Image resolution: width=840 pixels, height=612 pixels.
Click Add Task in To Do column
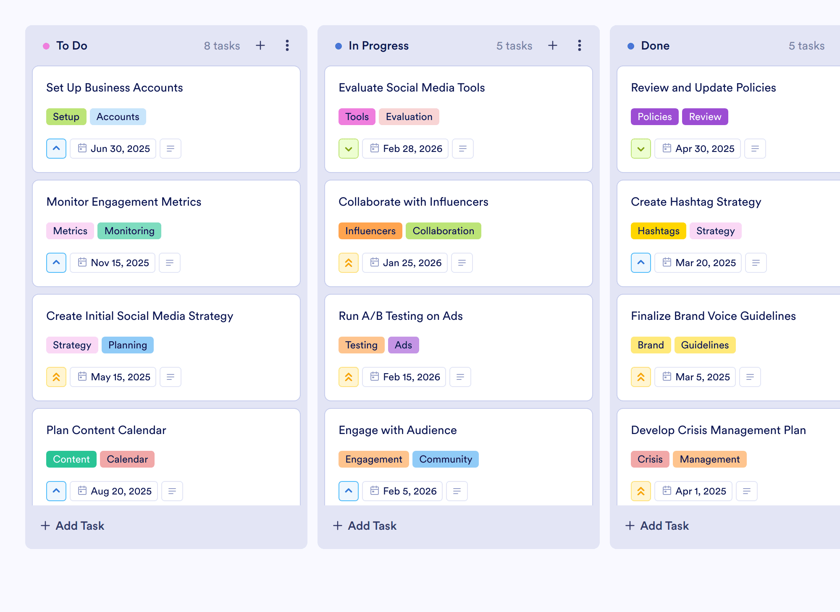click(x=72, y=526)
